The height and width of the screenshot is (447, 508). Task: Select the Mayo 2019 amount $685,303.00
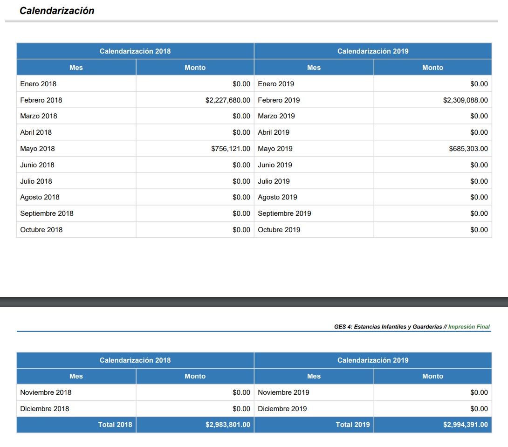point(468,149)
